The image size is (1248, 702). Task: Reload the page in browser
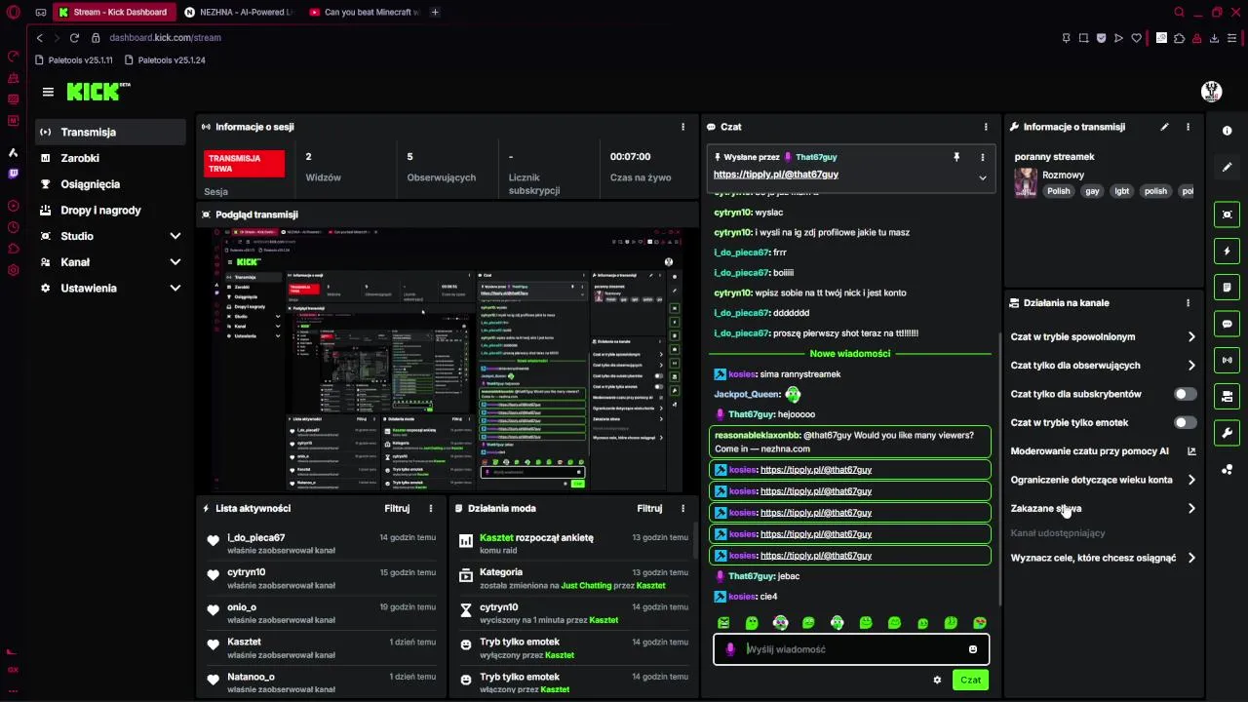point(74,37)
